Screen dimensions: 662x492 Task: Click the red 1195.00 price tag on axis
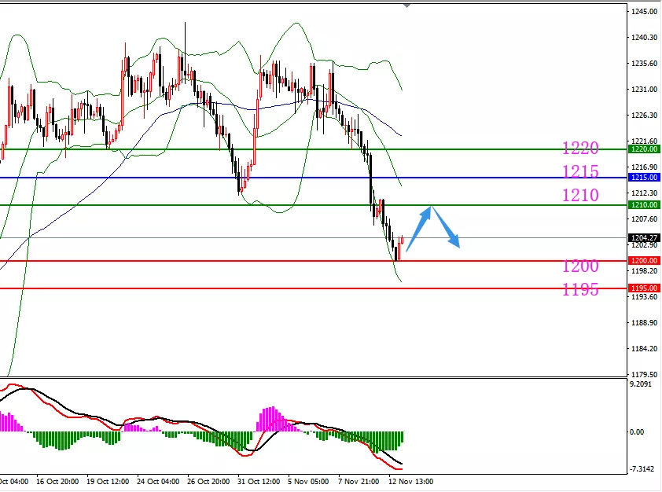tap(643, 288)
